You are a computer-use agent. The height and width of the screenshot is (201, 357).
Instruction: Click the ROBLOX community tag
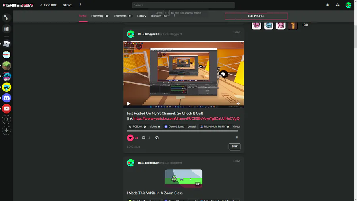[137, 126]
